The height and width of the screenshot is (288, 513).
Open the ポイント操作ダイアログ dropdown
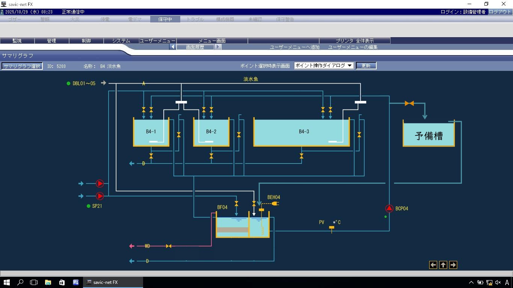[323, 66]
